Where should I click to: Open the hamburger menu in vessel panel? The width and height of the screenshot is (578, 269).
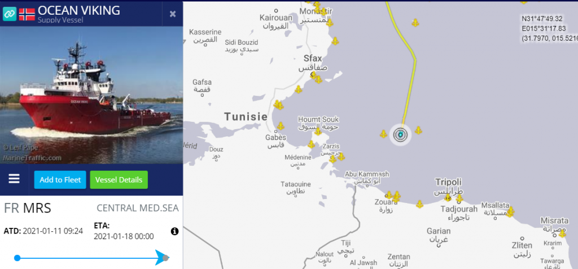[14, 179]
